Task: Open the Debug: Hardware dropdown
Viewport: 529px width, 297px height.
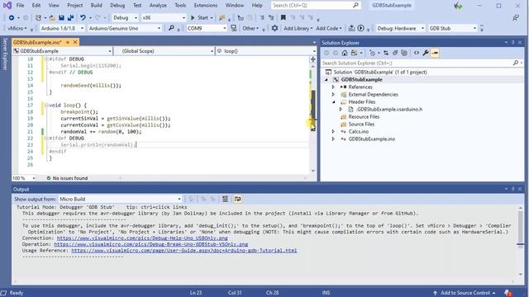Action: pyautogui.click(x=400, y=28)
